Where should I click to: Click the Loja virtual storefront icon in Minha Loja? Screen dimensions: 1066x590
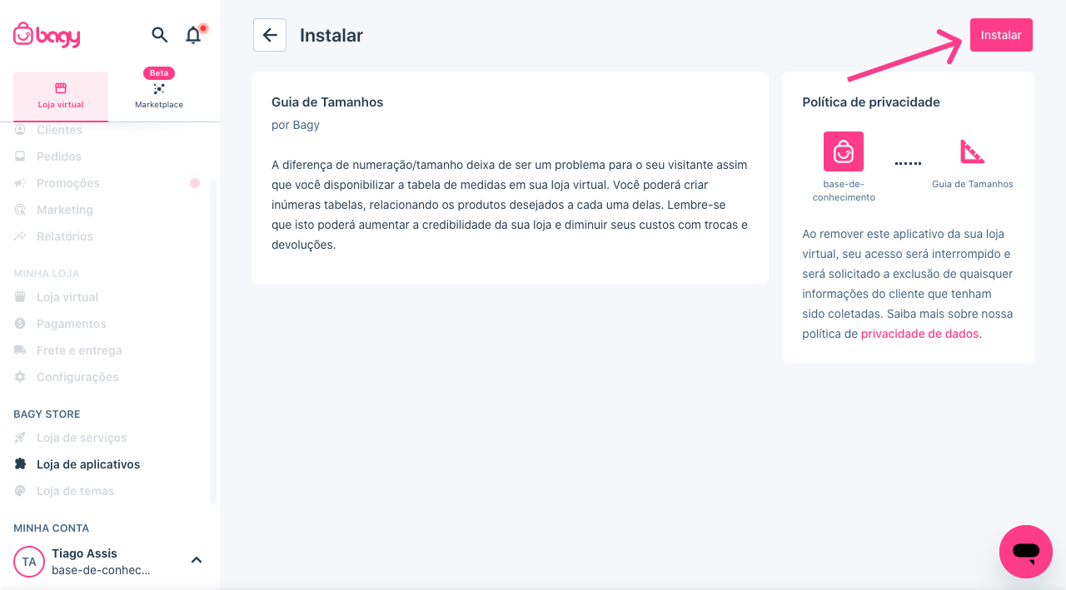pyautogui.click(x=20, y=297)
